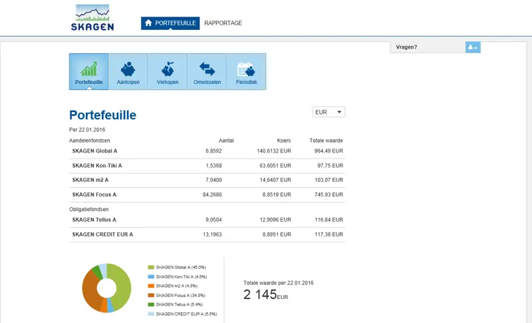Open the Omwisselen arrows tile

click(207, 72)
